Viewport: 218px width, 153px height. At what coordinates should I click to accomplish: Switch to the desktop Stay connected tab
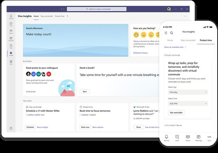coord(47,16)
